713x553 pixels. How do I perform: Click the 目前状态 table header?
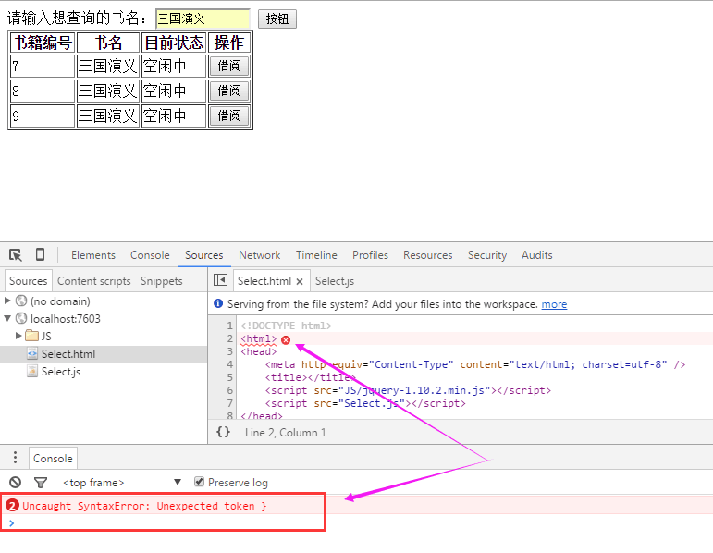pyautogui.click(x=174, y=43)
